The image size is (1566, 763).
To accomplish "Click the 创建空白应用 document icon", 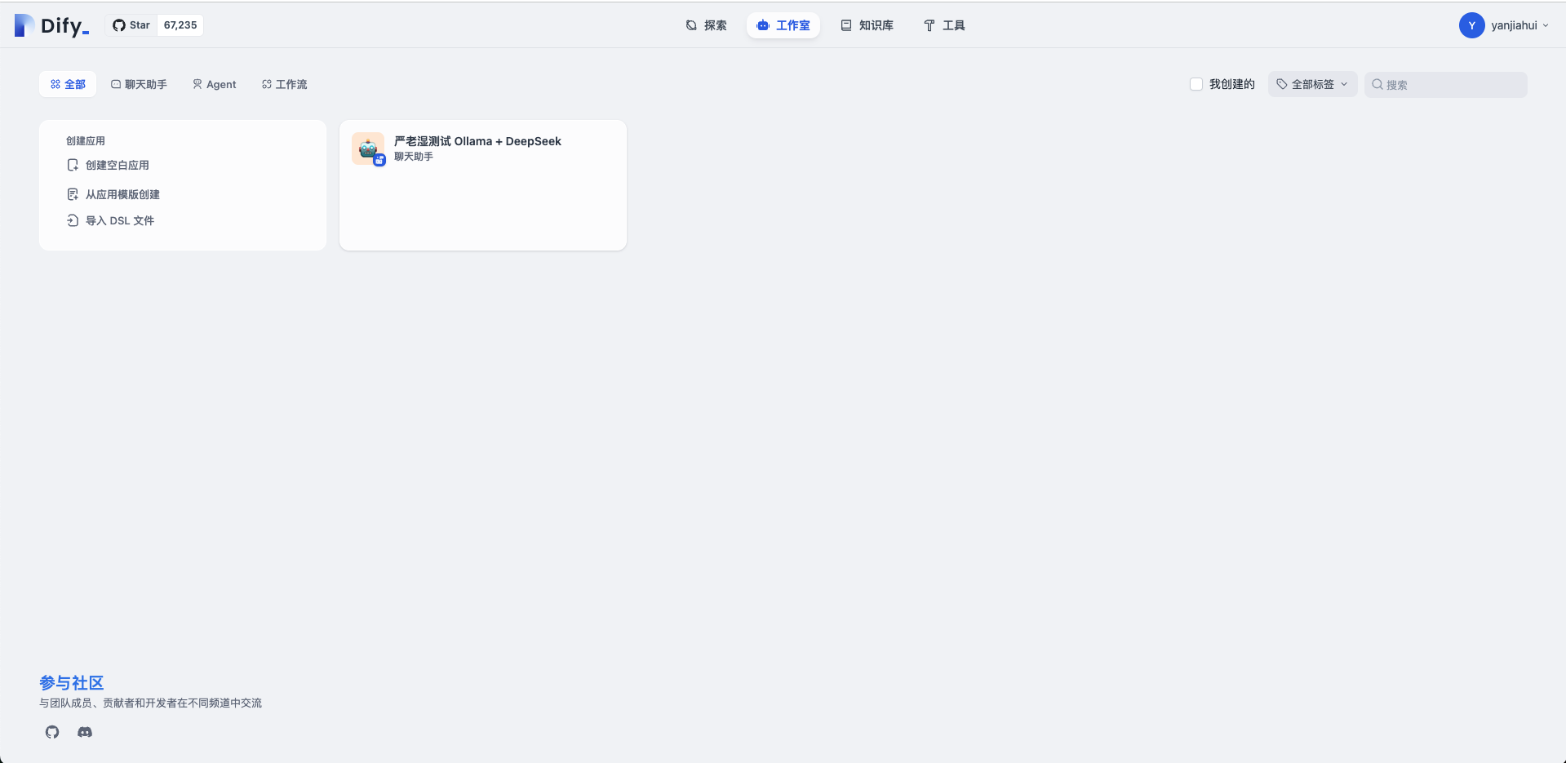I will 73,165.
